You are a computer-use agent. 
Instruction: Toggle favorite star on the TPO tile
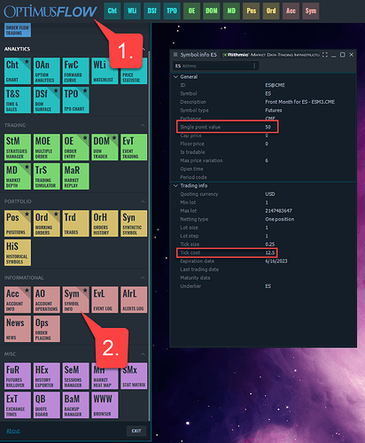[x=85, y=90]
